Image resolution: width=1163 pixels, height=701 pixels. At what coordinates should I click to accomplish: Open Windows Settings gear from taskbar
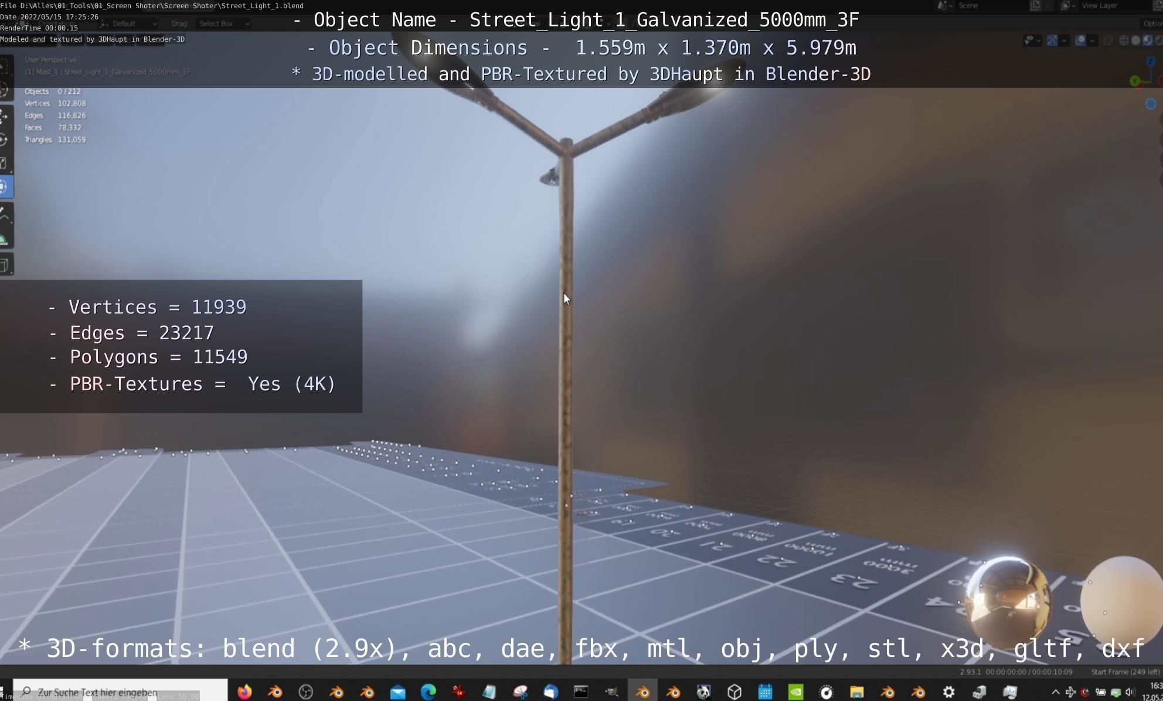[x=948, y=692]
